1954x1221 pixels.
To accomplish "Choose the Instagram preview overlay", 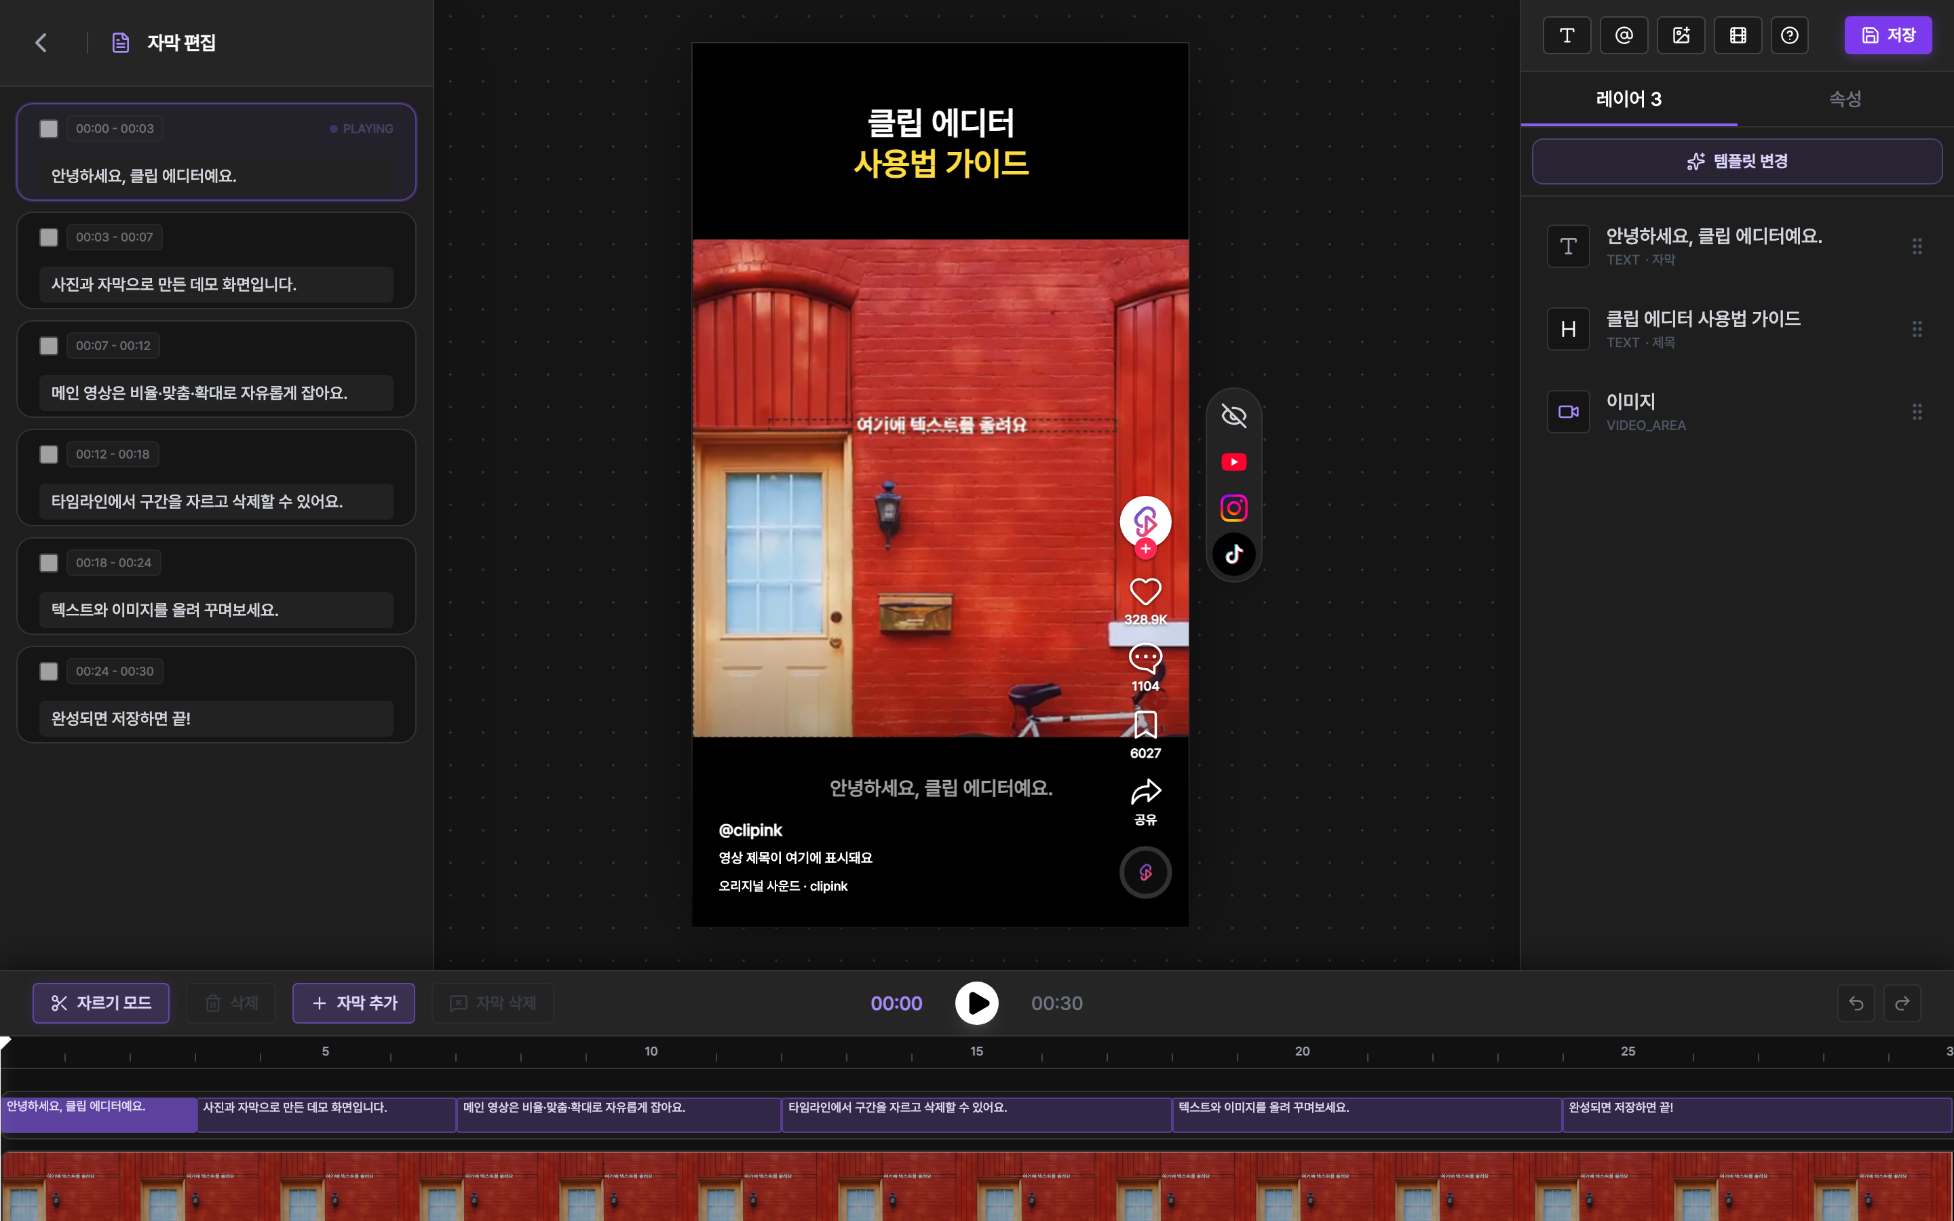I will [x=1233, y=508].
